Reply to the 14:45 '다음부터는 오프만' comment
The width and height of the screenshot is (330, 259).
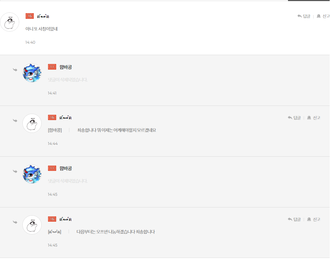pos(294,220)
